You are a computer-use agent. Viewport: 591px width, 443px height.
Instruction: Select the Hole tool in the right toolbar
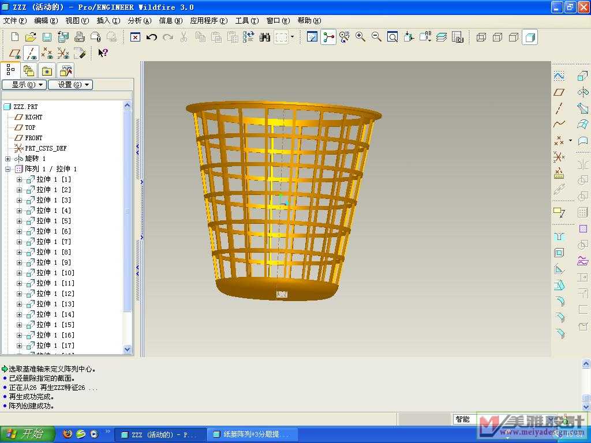point(559,236)
